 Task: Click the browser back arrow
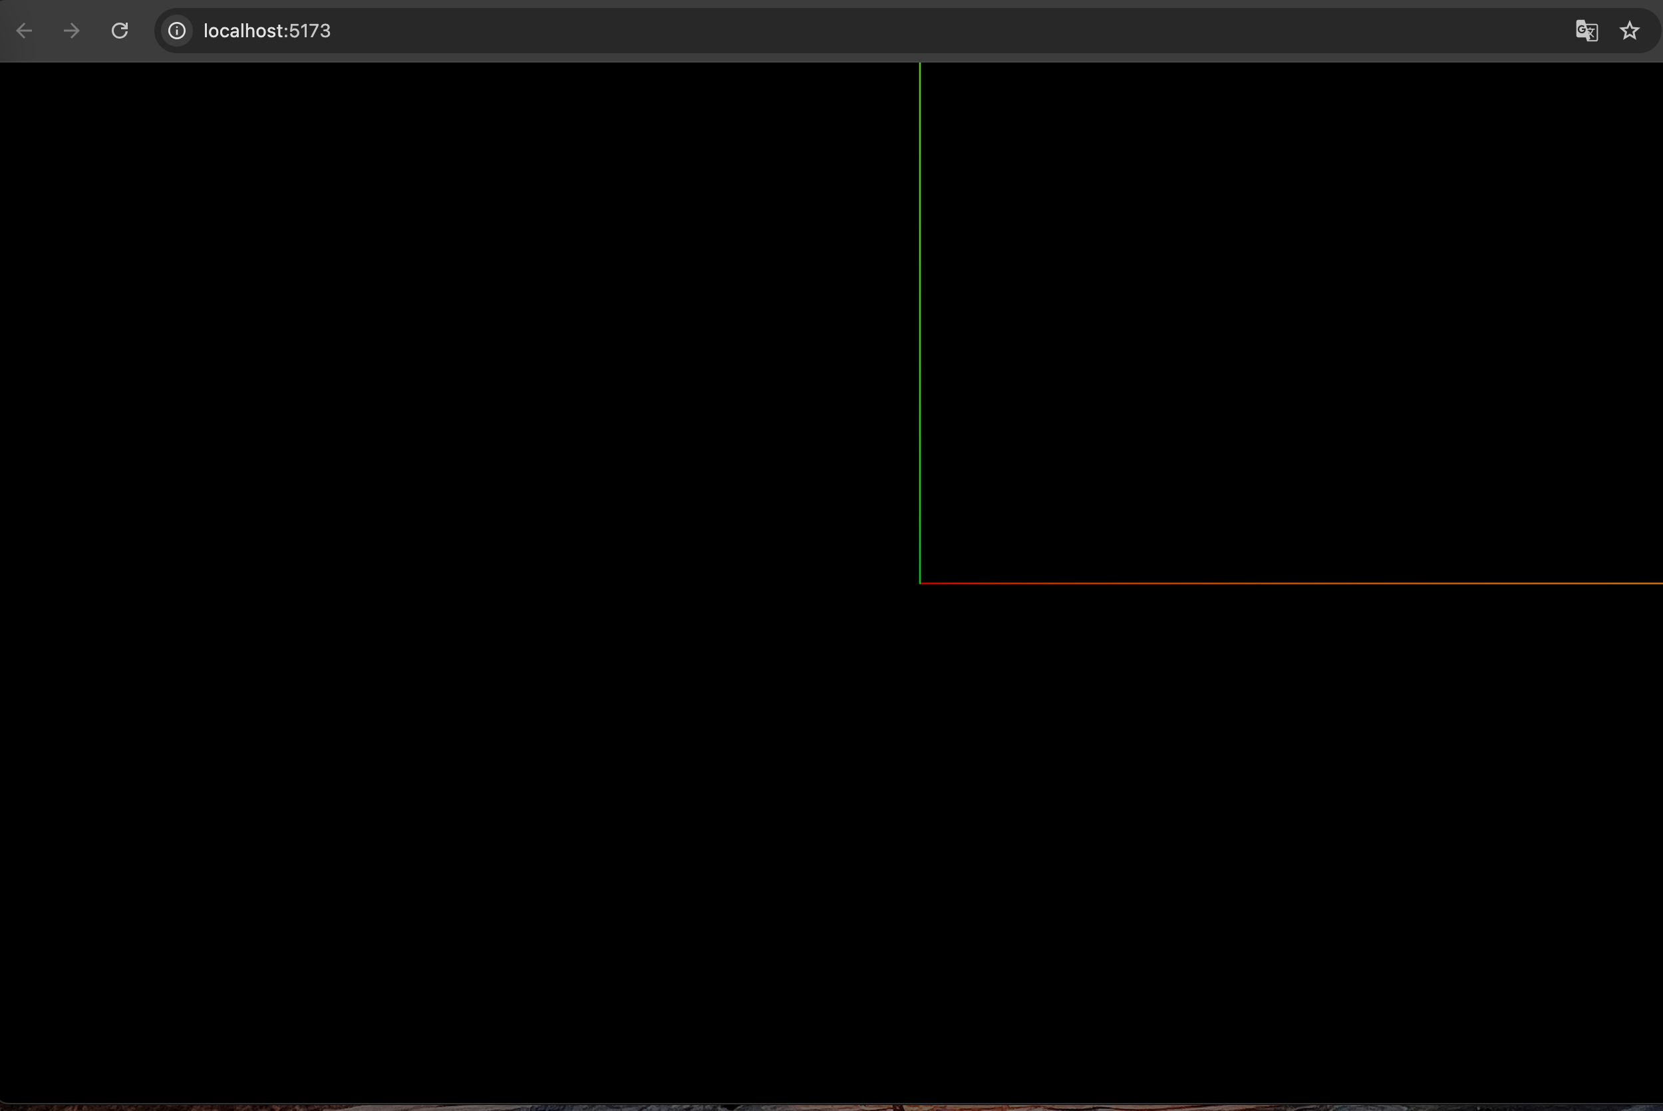24,31
